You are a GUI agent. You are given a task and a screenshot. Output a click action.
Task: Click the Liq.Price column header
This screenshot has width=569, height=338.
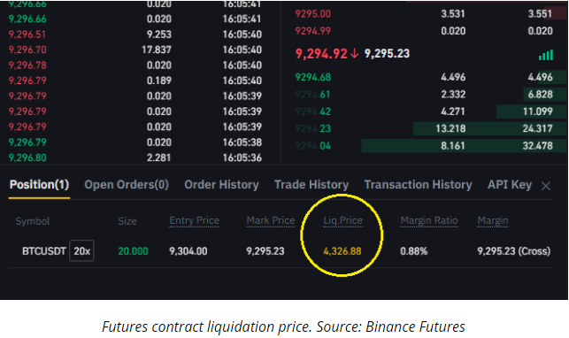click(342, 220)
